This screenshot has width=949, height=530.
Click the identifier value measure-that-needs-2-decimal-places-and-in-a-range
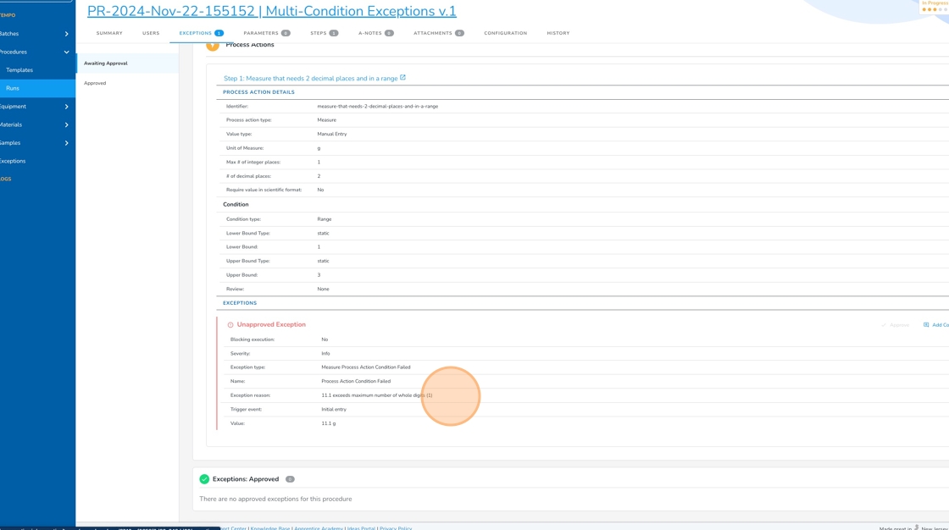(378, 106)
